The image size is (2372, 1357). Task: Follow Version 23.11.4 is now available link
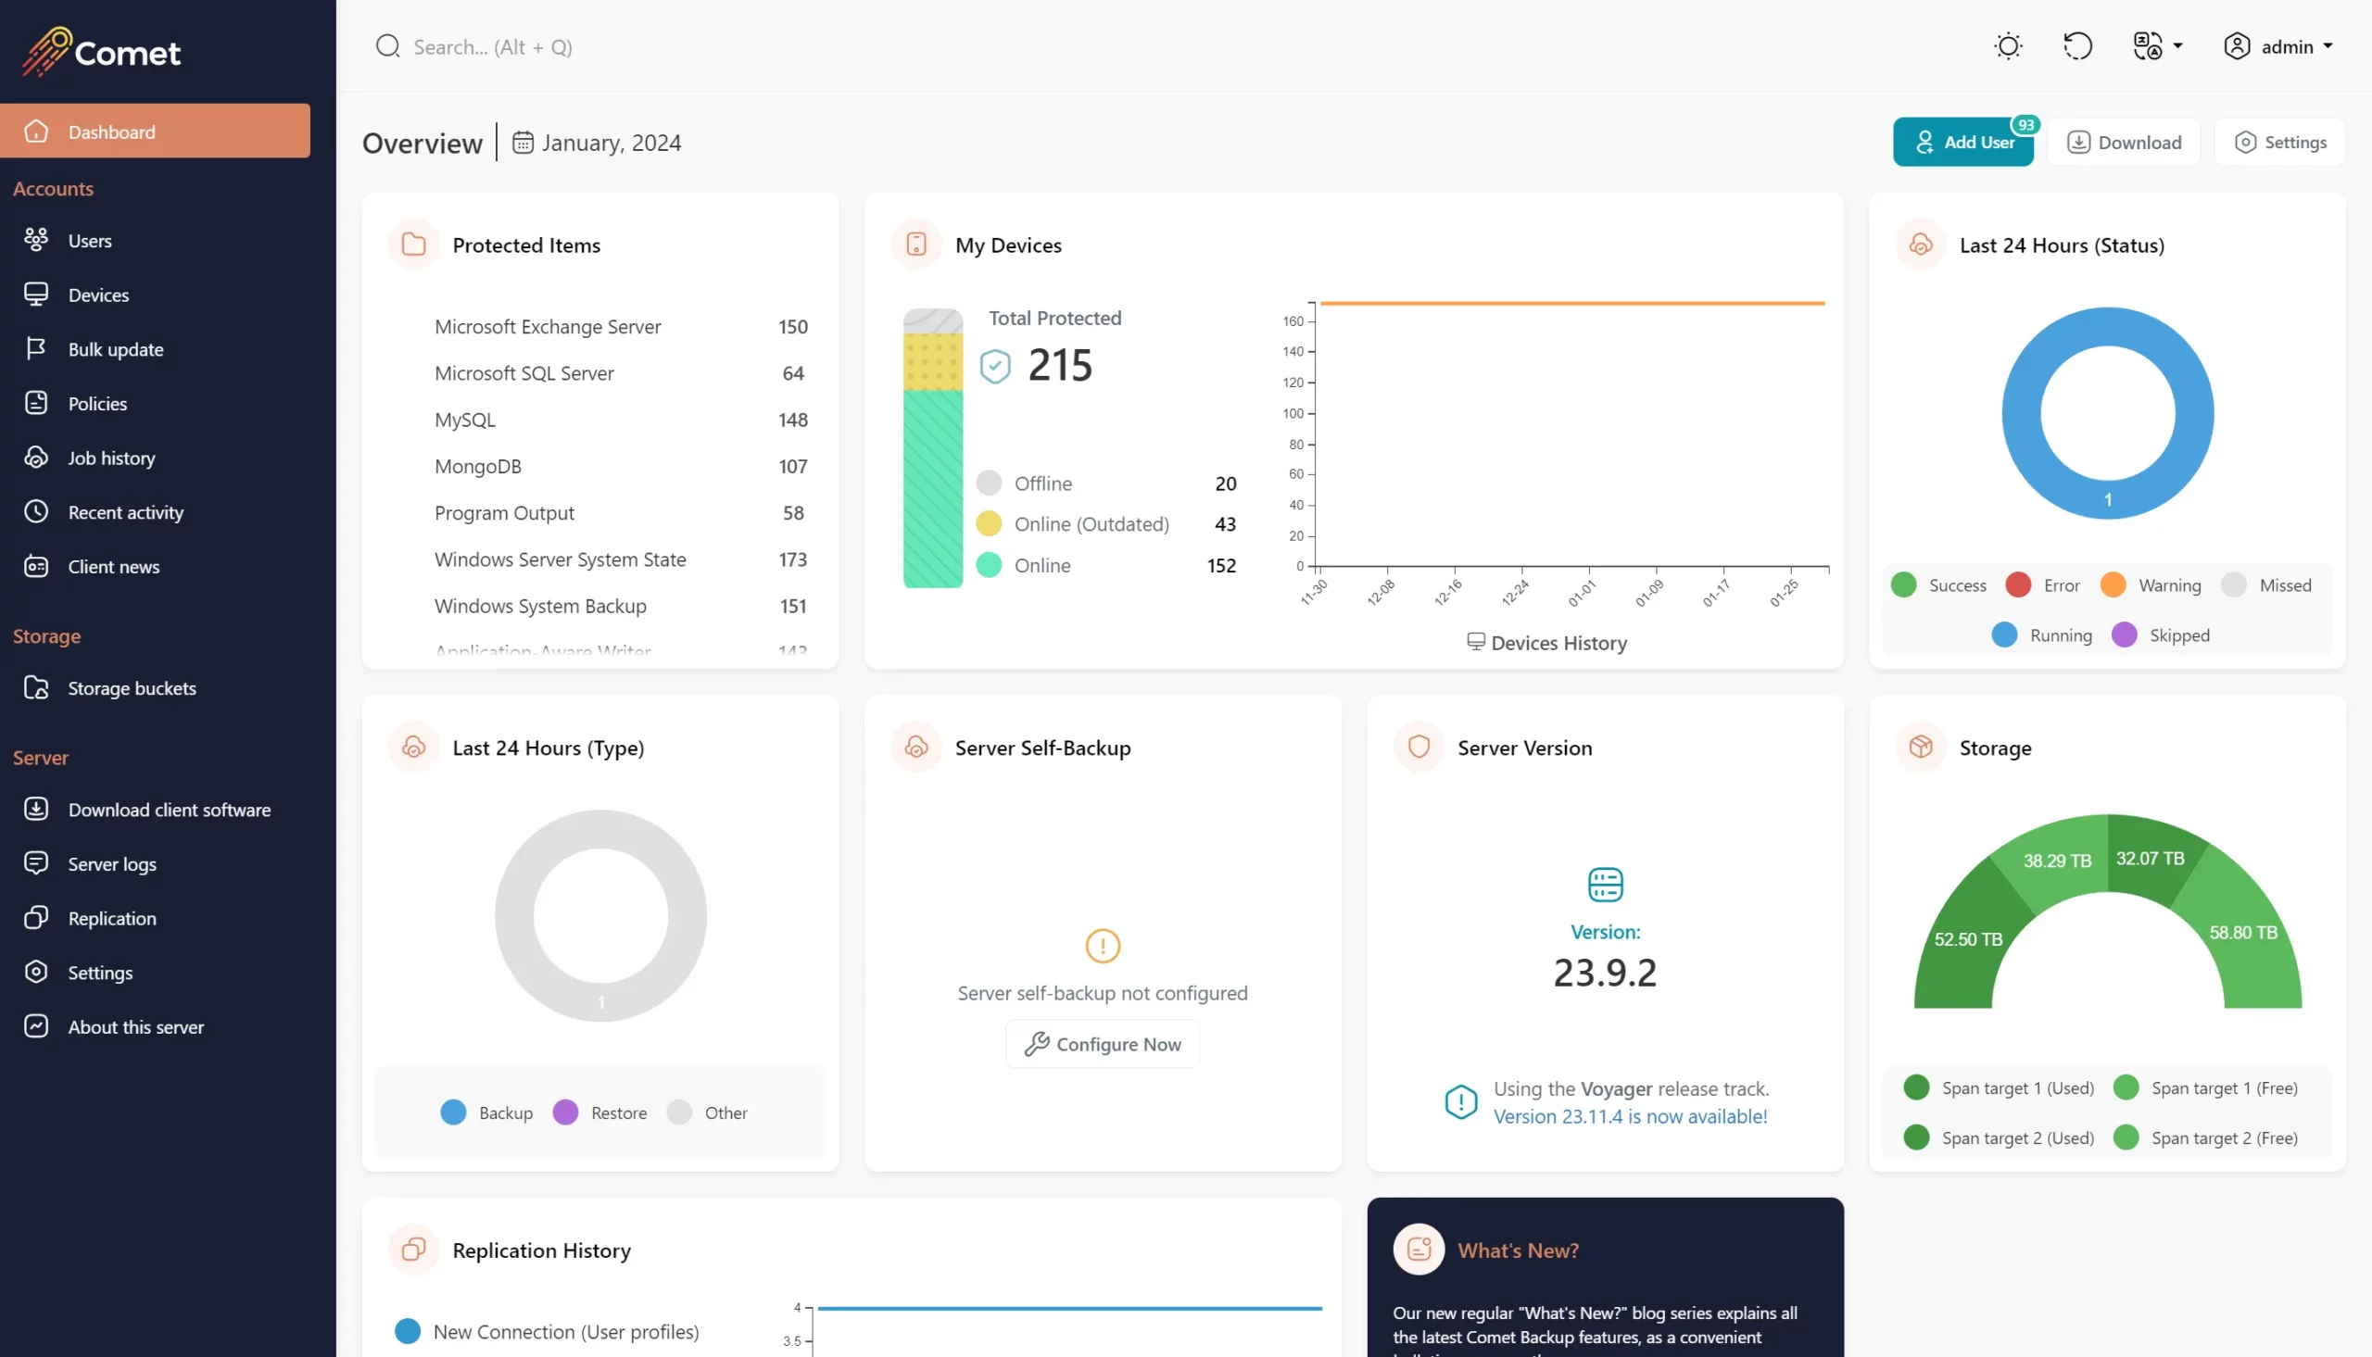pyautogui.click(x=1629, y=1116)
